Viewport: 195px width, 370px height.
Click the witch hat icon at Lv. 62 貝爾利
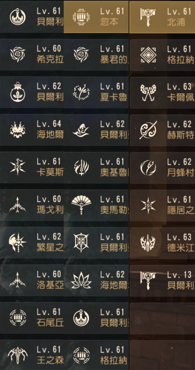tap(81, 130)
